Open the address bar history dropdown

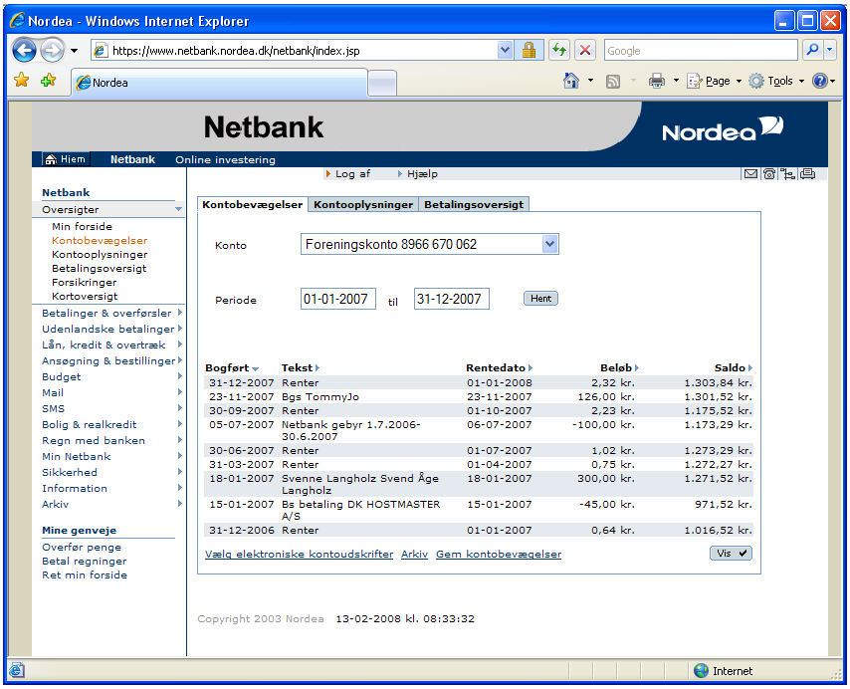[x=505, y=51]
